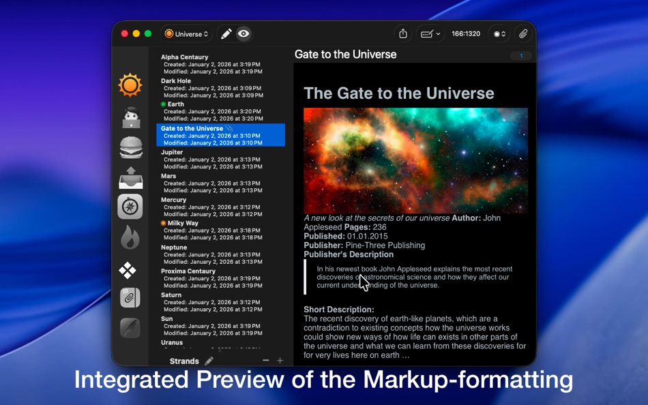
Task: Click the hamburger notebook icon
Action: click(130, 147)
